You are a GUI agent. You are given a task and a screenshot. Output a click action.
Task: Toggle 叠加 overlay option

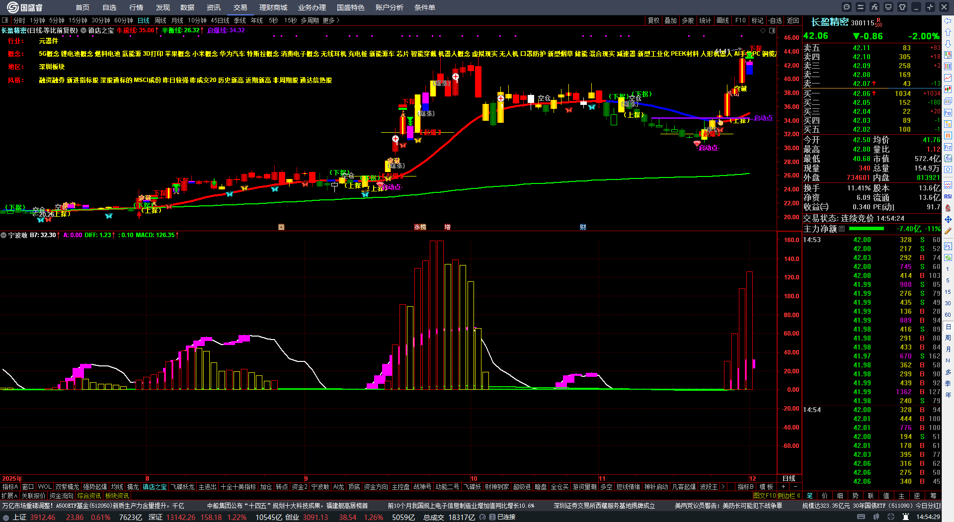click(x=671, y=20)
